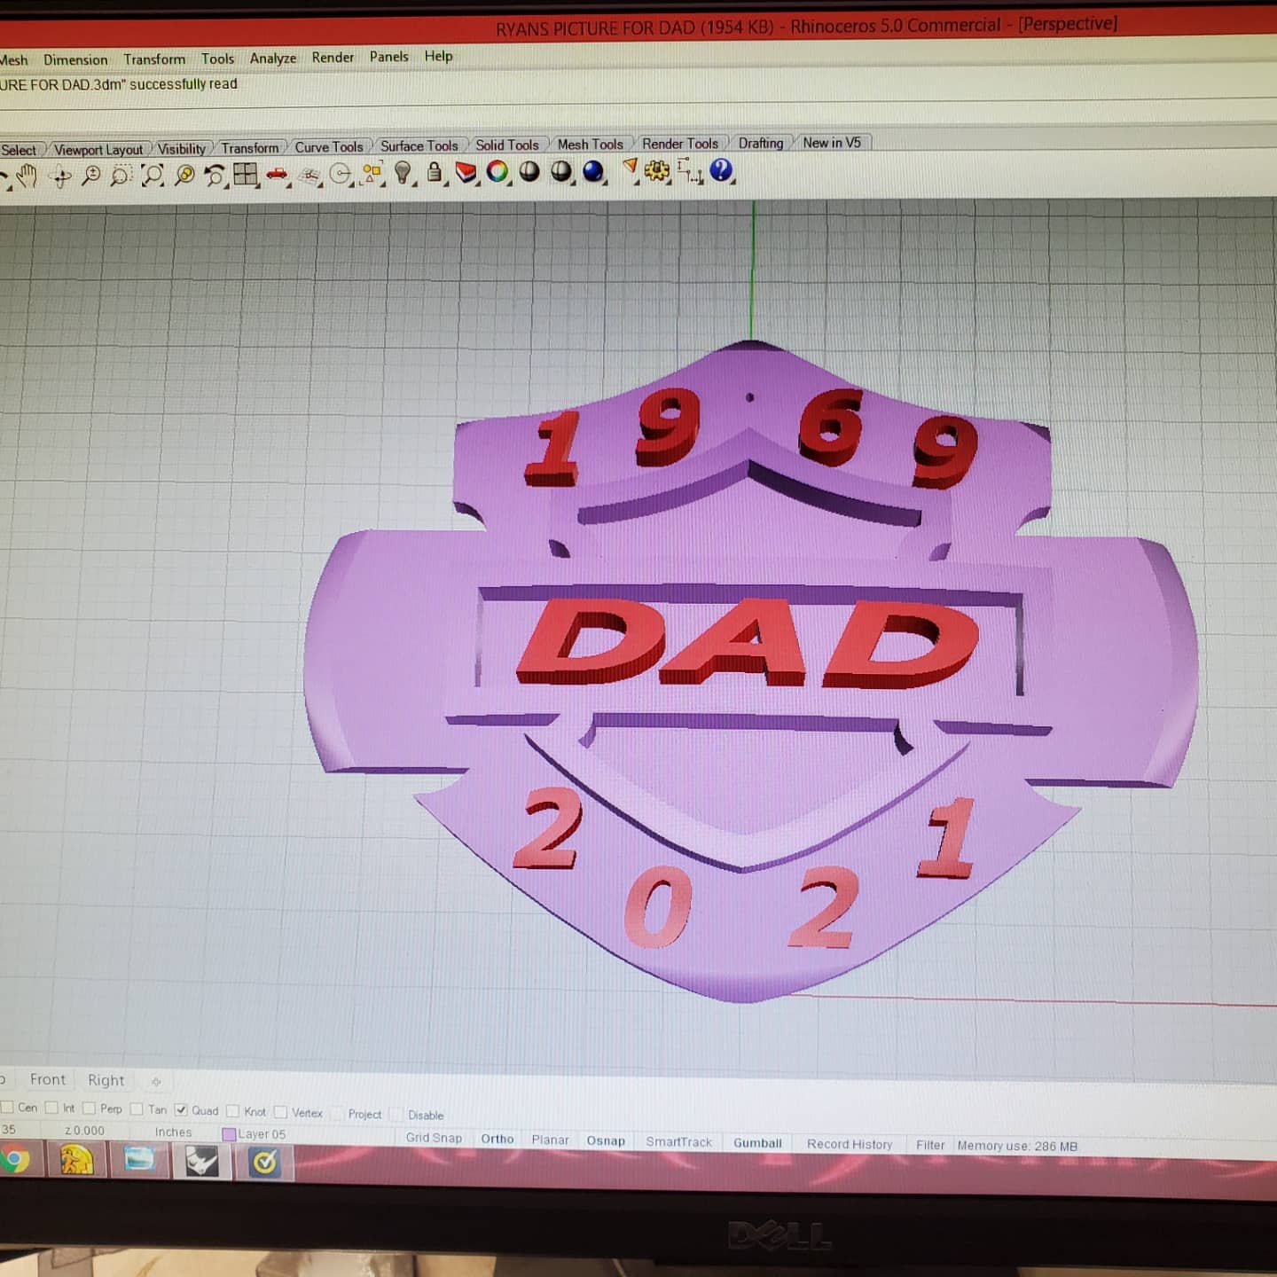The height and width of the screenshot is (1277, 1277).
Task: Click the Zoom Extents magnifier icon
Action: (153, 175)
